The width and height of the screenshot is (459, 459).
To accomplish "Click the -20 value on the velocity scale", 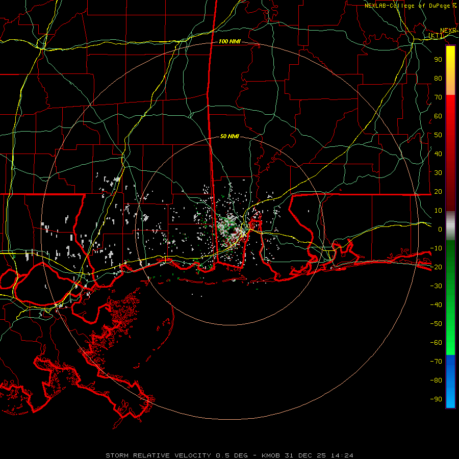I will (x=436, y=267).
